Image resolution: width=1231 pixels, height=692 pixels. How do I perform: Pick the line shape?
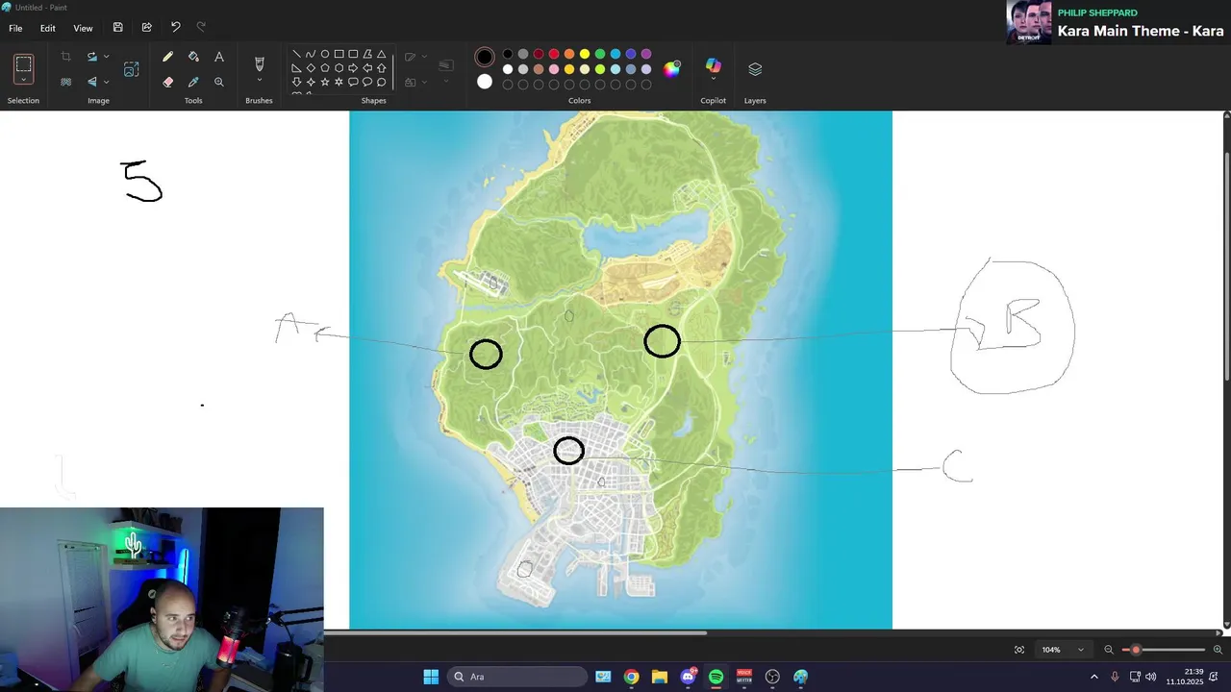tap(296, 55)
